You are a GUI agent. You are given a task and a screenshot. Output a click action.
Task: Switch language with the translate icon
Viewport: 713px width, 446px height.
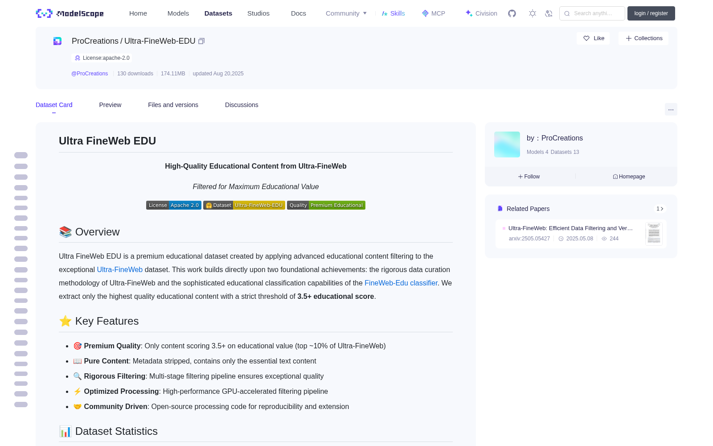(549, 13)
